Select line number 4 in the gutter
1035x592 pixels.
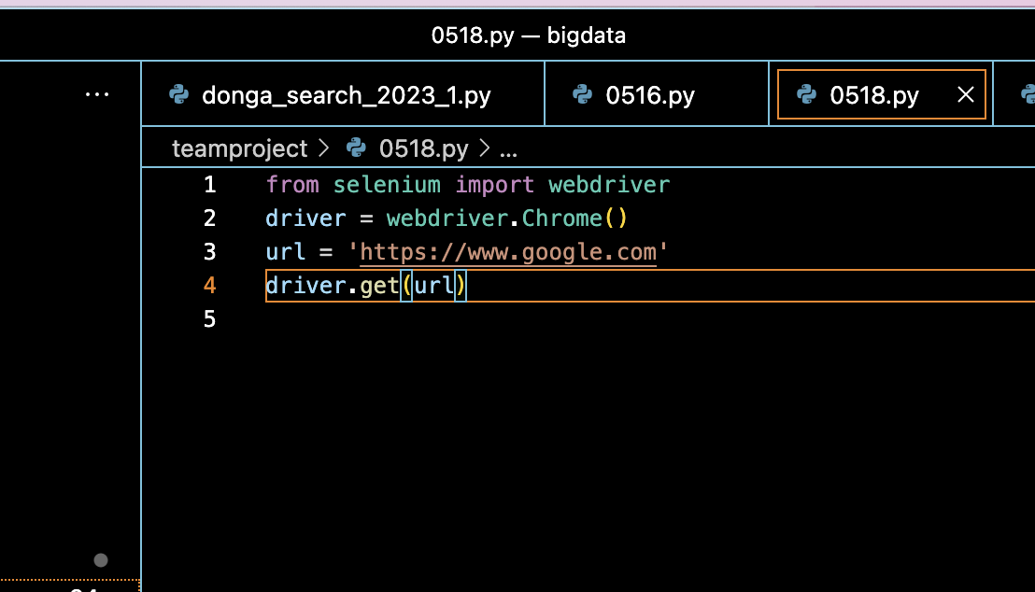point(209,286)
